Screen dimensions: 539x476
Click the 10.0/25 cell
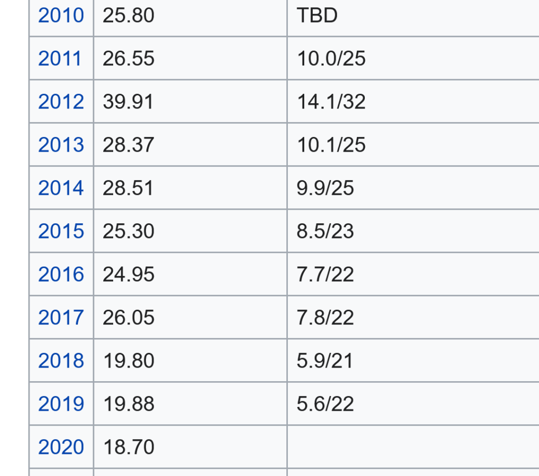[x=331, y=58]
